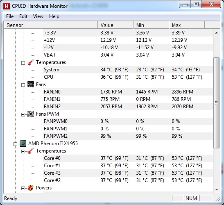This screenshot has height=205, width=224.
Task: Click the scroll down arrow
Action: [x=217, y=190]
